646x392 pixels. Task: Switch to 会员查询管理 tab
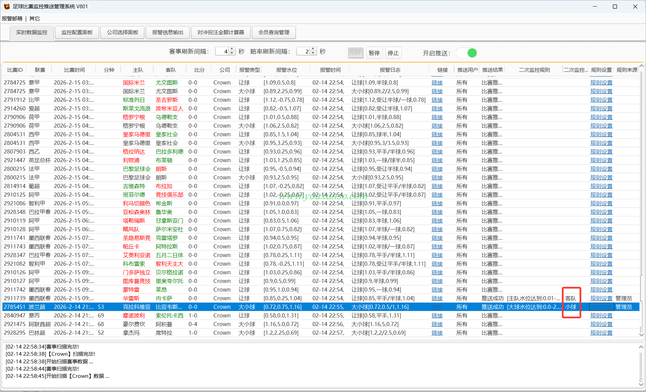pos(274,32)
